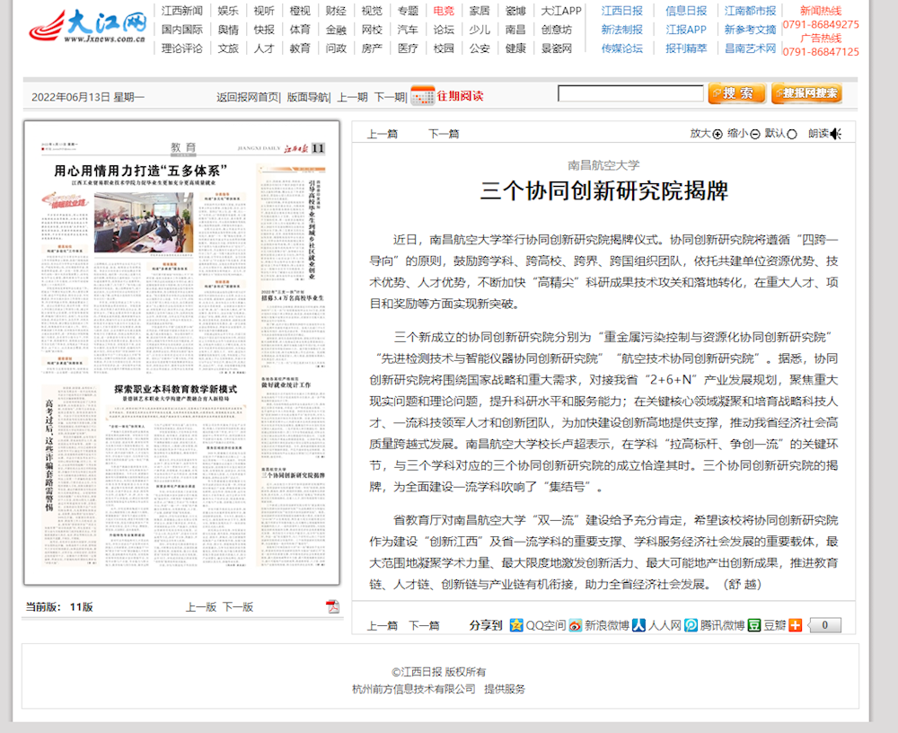Open the 江西新闻 navigation item
Screen dimensions: 898x733
tap(182, 11)
